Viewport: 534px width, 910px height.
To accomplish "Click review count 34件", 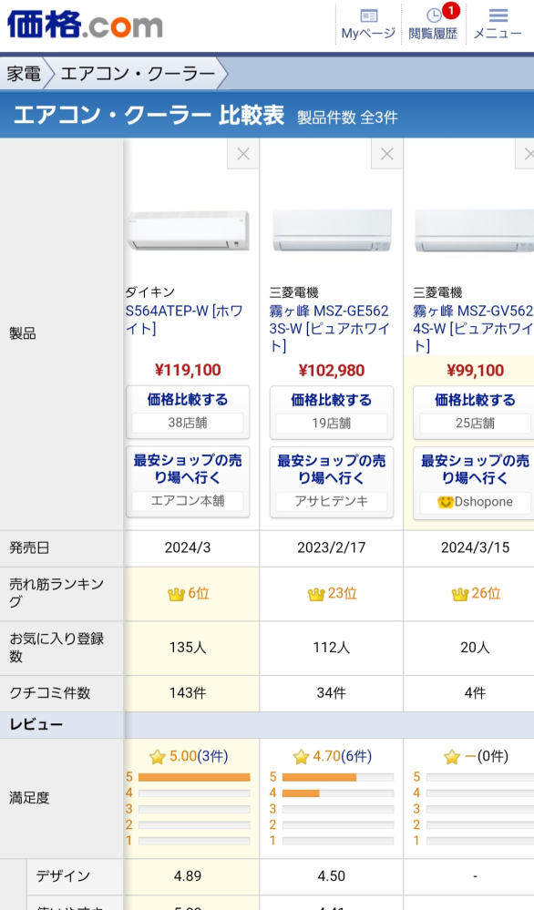I will click(332, 693).
